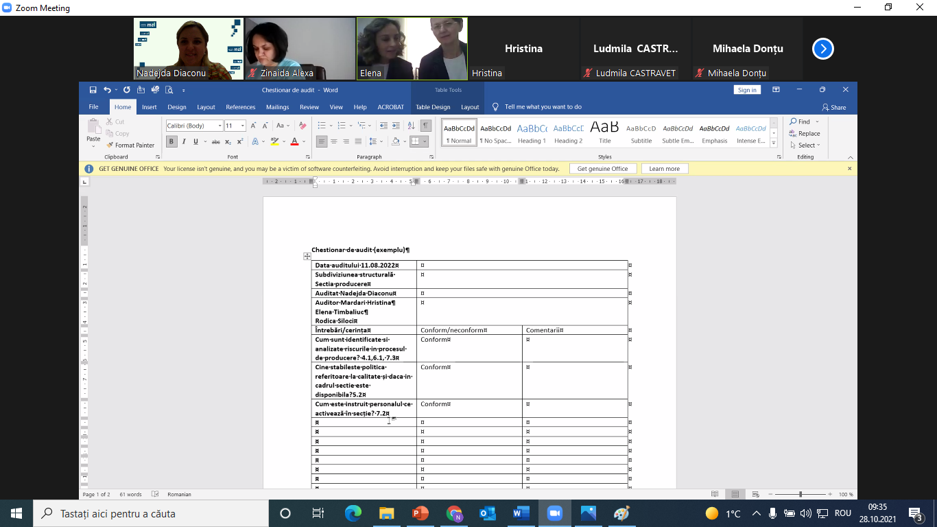Open the Table Design tab
937x527 pixels.
click(433, 107)
